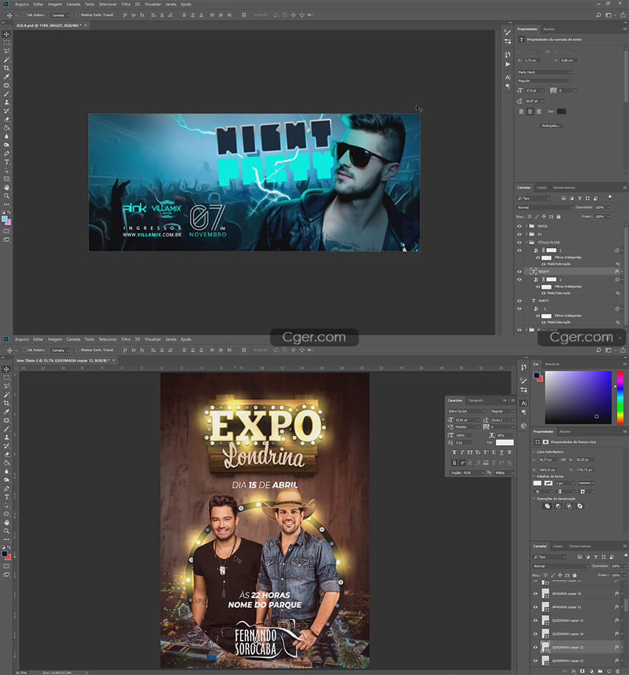This screenshot has height=675, width=629.
Task: Select Rectangular Marquee tool in top window
Action: [x=6, y=43]
